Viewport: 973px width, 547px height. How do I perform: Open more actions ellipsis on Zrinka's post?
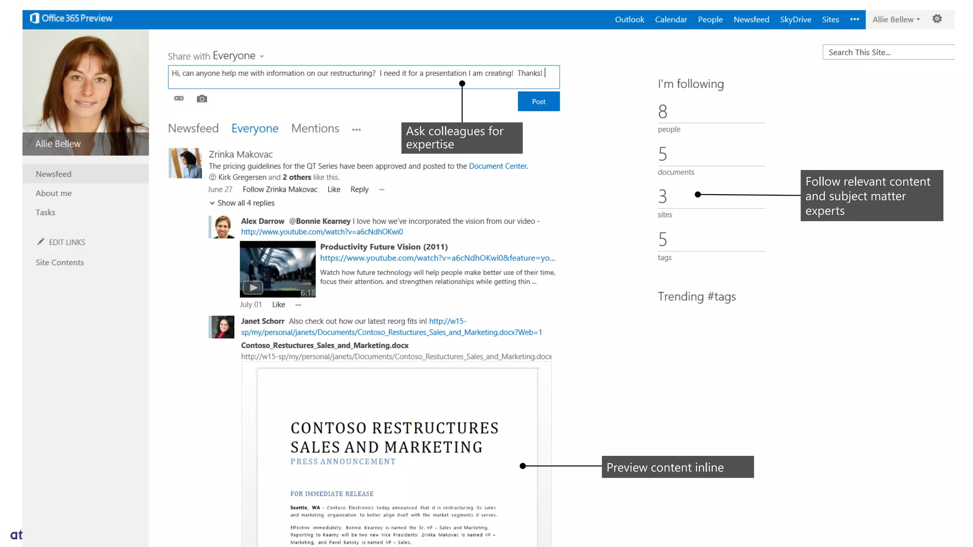pyautogui.click(x=382, y=189)
